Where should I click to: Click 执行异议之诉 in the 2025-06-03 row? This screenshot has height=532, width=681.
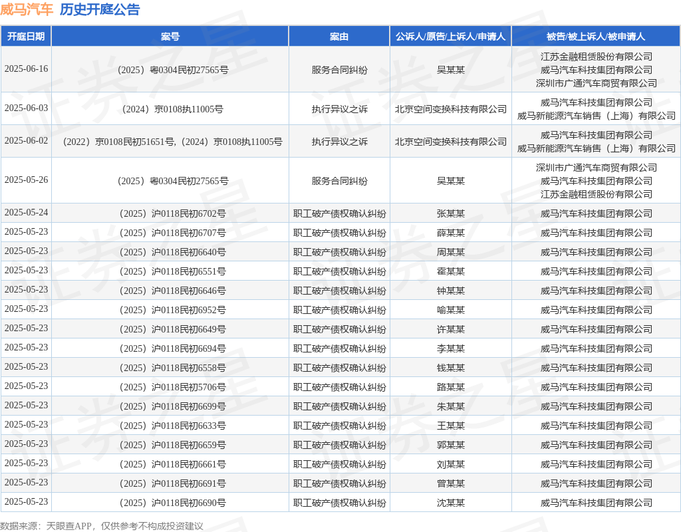pyautogui.click(x=339, y=109)
